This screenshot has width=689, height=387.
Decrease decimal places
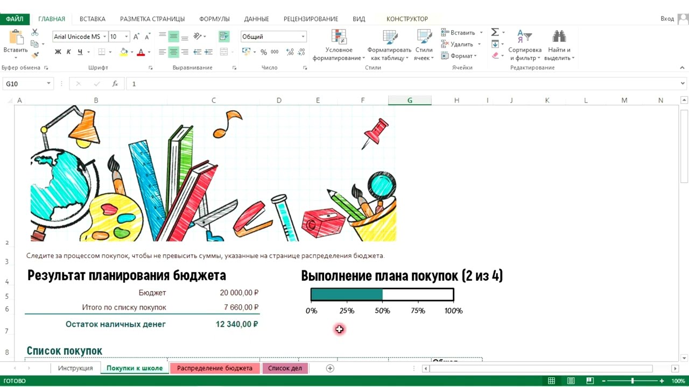coord(302,52)
